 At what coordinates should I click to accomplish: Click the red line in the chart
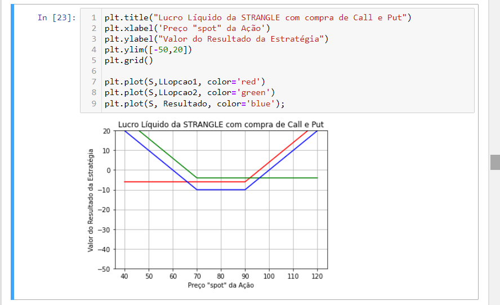pyautogui.click(x=158, y=182)
